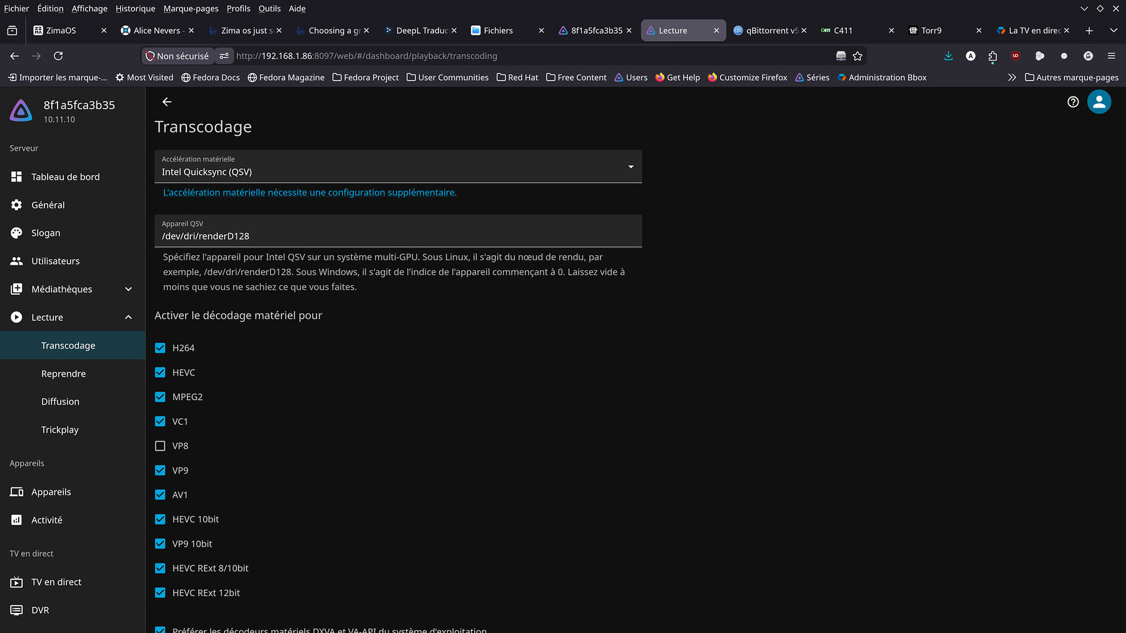
Task: Open the extensions puzzle icon
Action: (x=993, y=56)
